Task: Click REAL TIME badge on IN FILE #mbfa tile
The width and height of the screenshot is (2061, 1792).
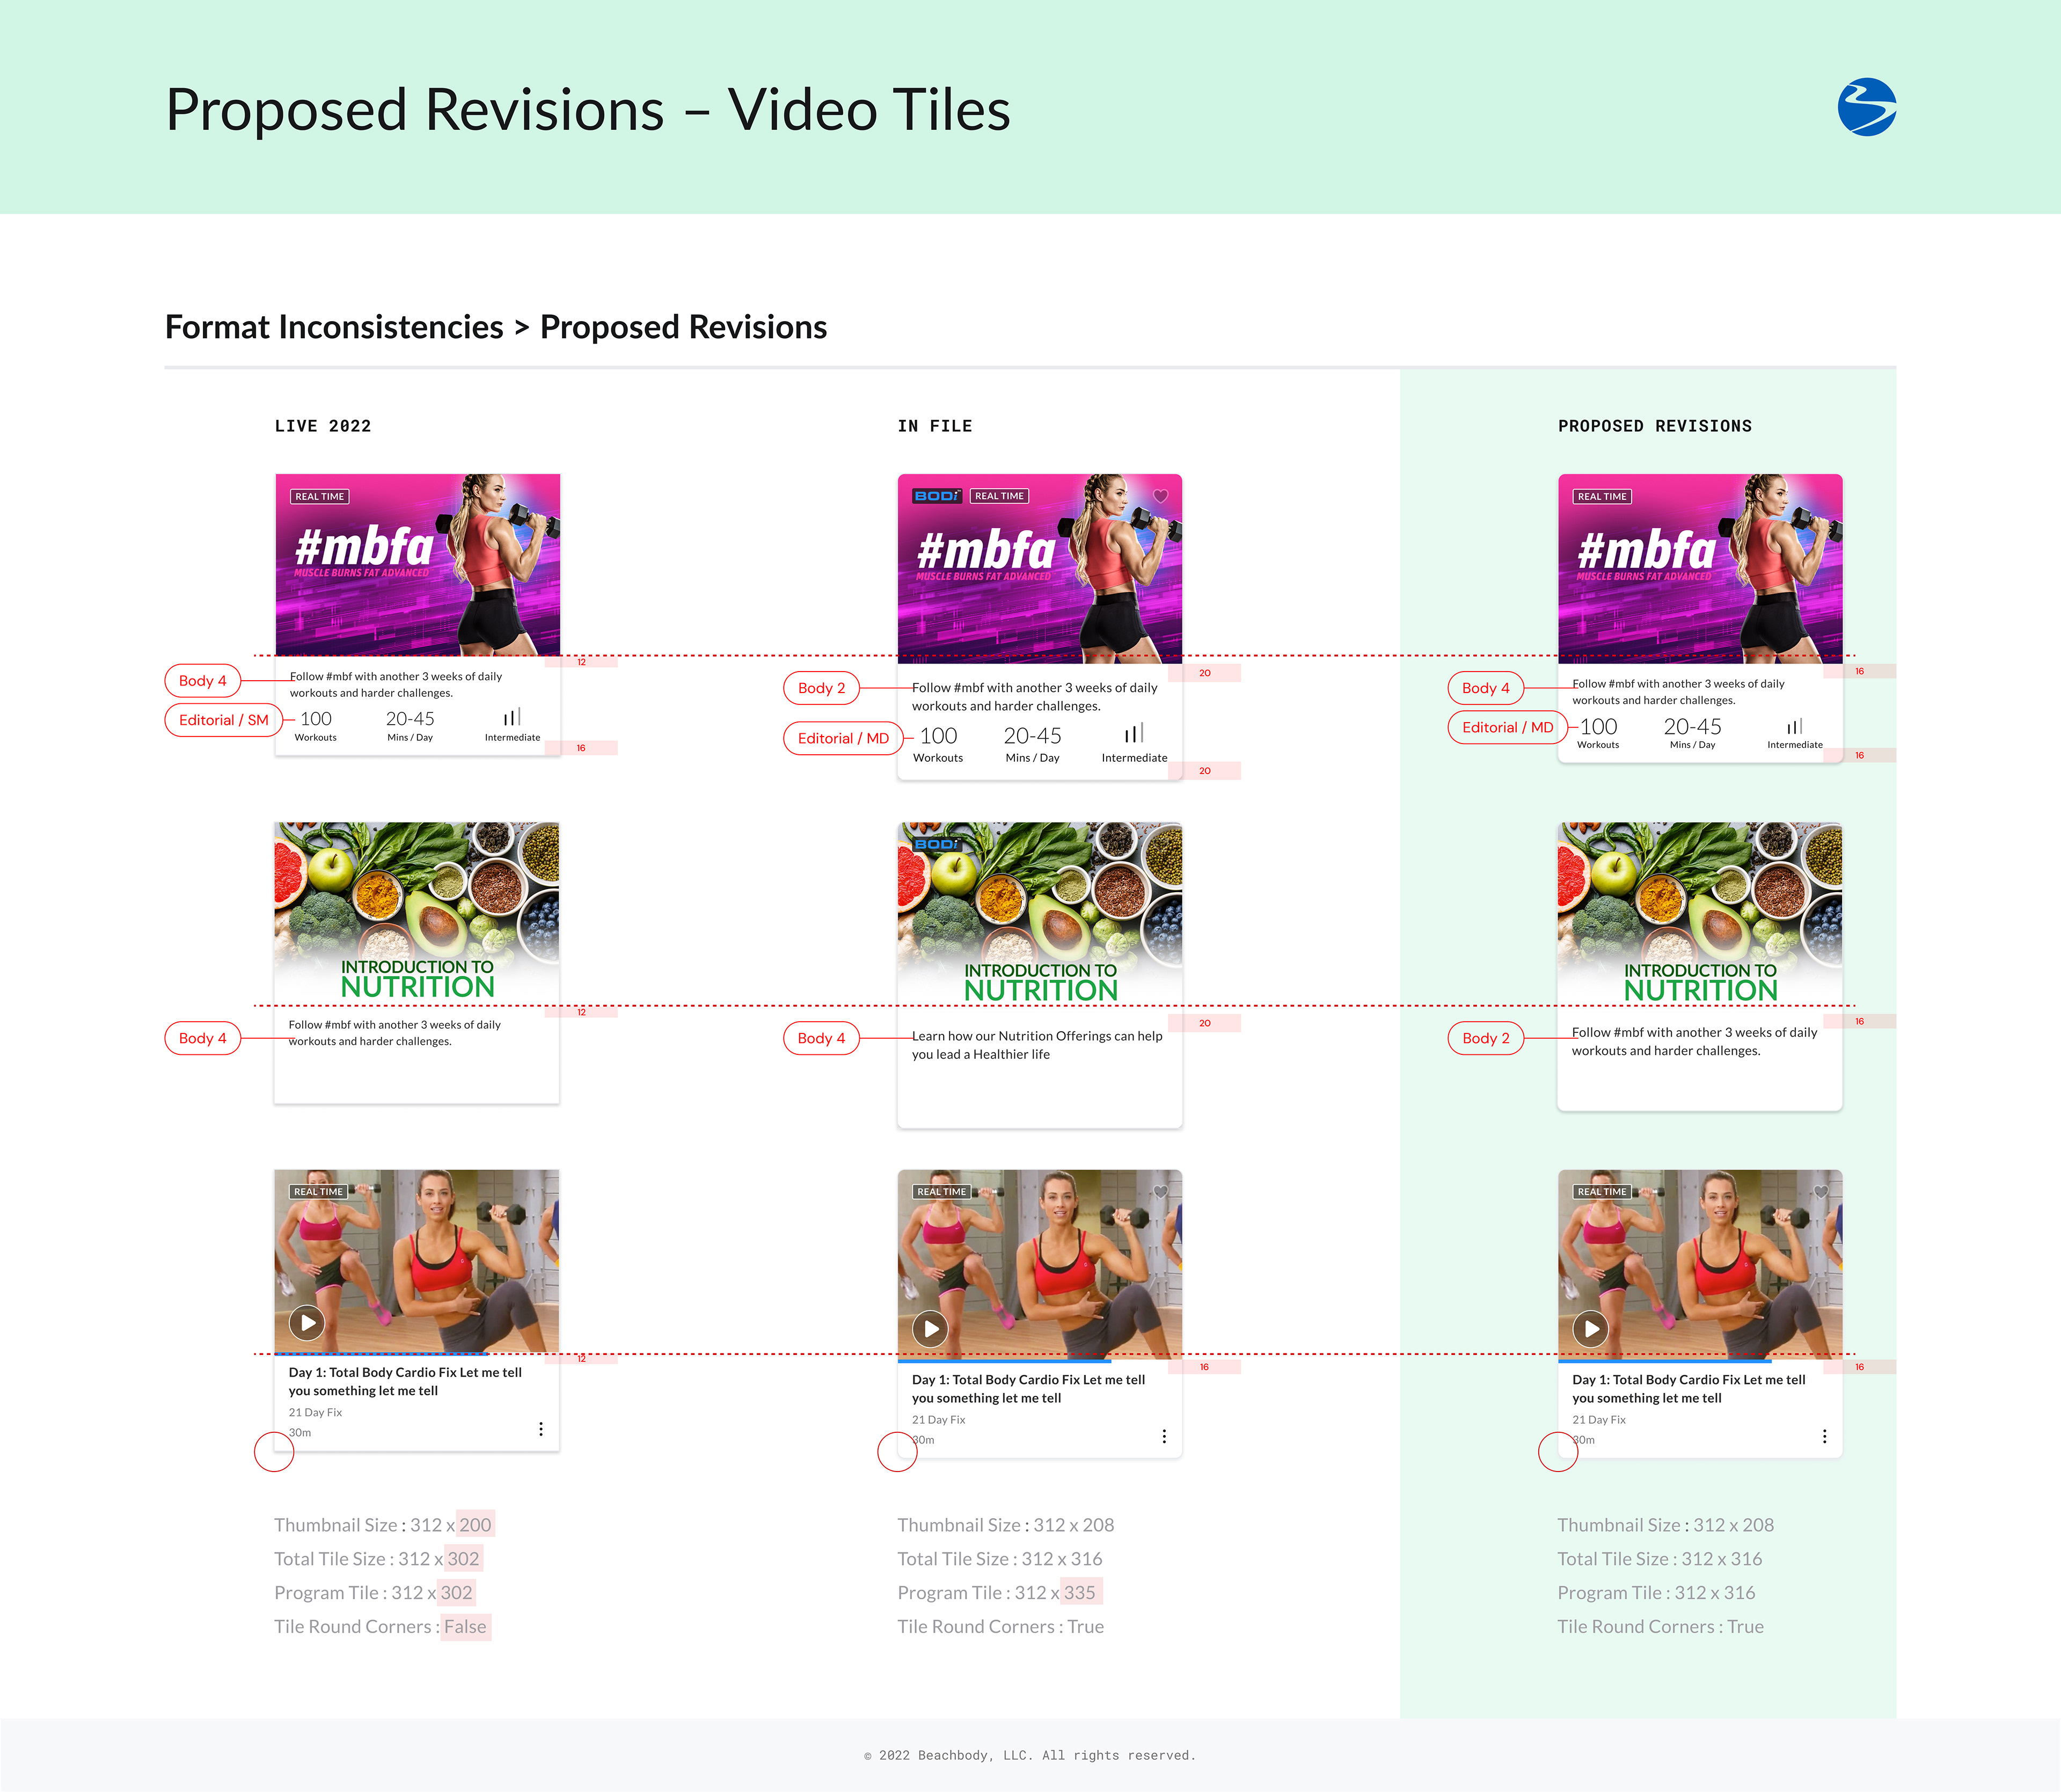Action: (x=999, y=496)
